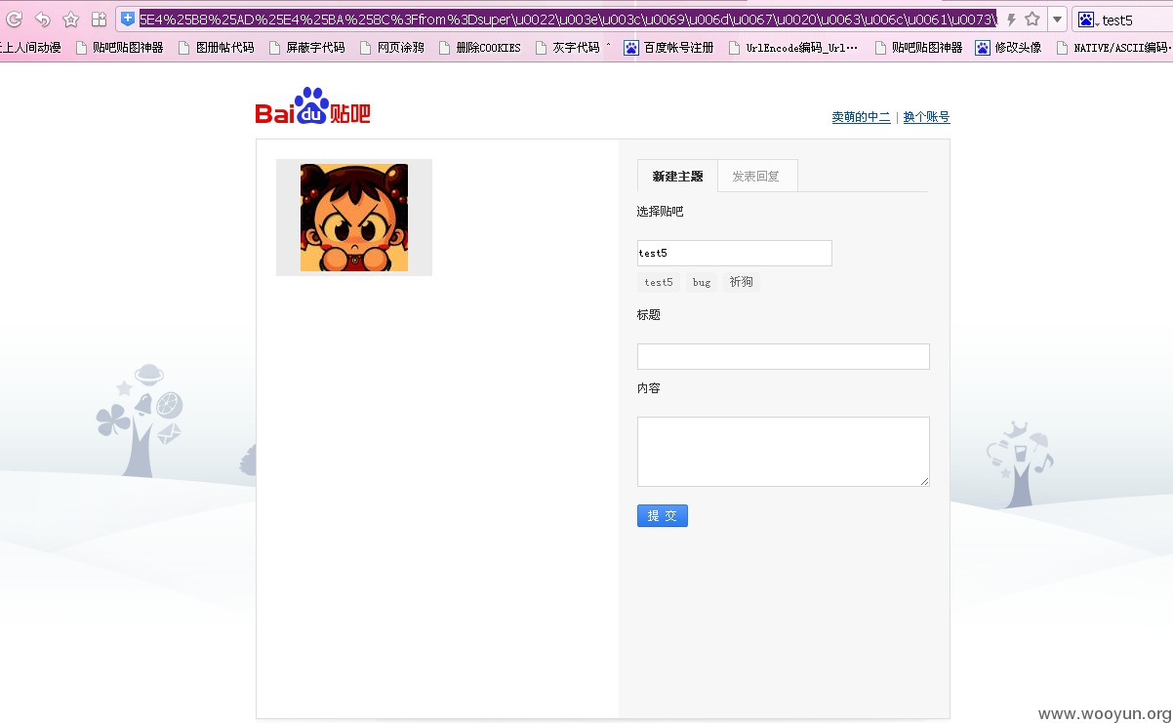Click the 选择贴吧 input with test5
The width and height of the screenshot is (1173, 723).
pos(735,253)
